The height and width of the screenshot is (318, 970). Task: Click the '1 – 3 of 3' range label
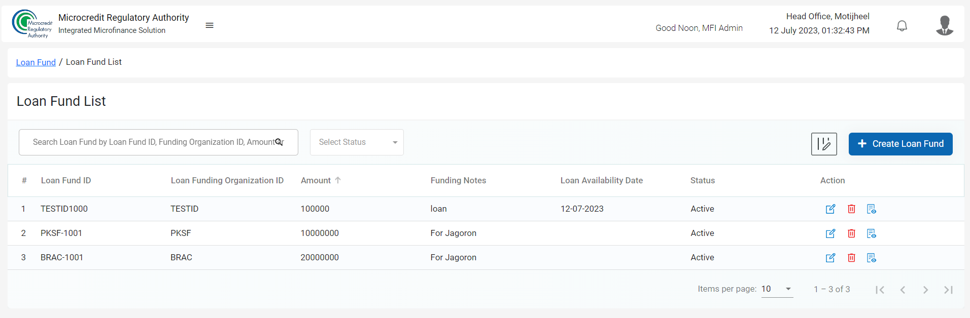832,289
